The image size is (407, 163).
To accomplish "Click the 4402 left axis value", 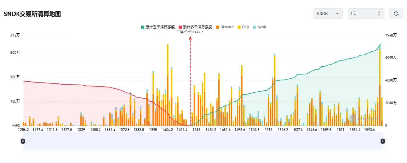I will click(x=16, y=126).
